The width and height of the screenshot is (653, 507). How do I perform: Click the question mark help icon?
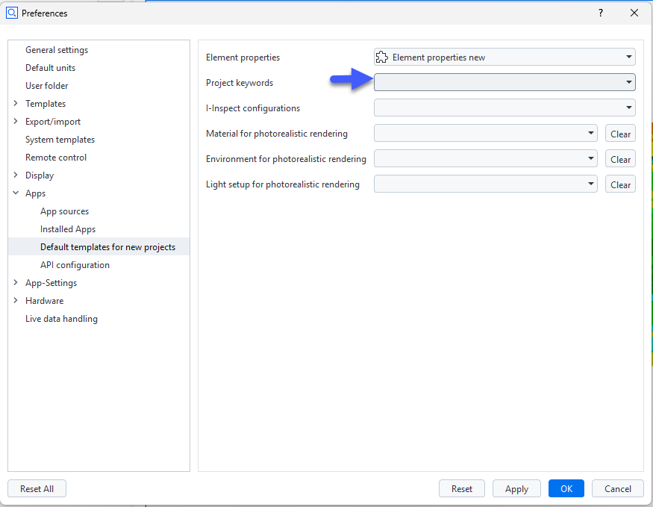pos(601,13)
